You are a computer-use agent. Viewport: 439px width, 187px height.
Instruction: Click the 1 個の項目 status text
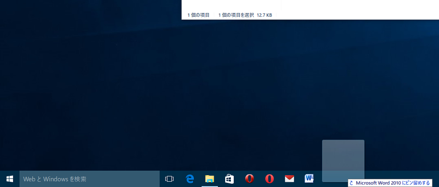coord(198,15)
